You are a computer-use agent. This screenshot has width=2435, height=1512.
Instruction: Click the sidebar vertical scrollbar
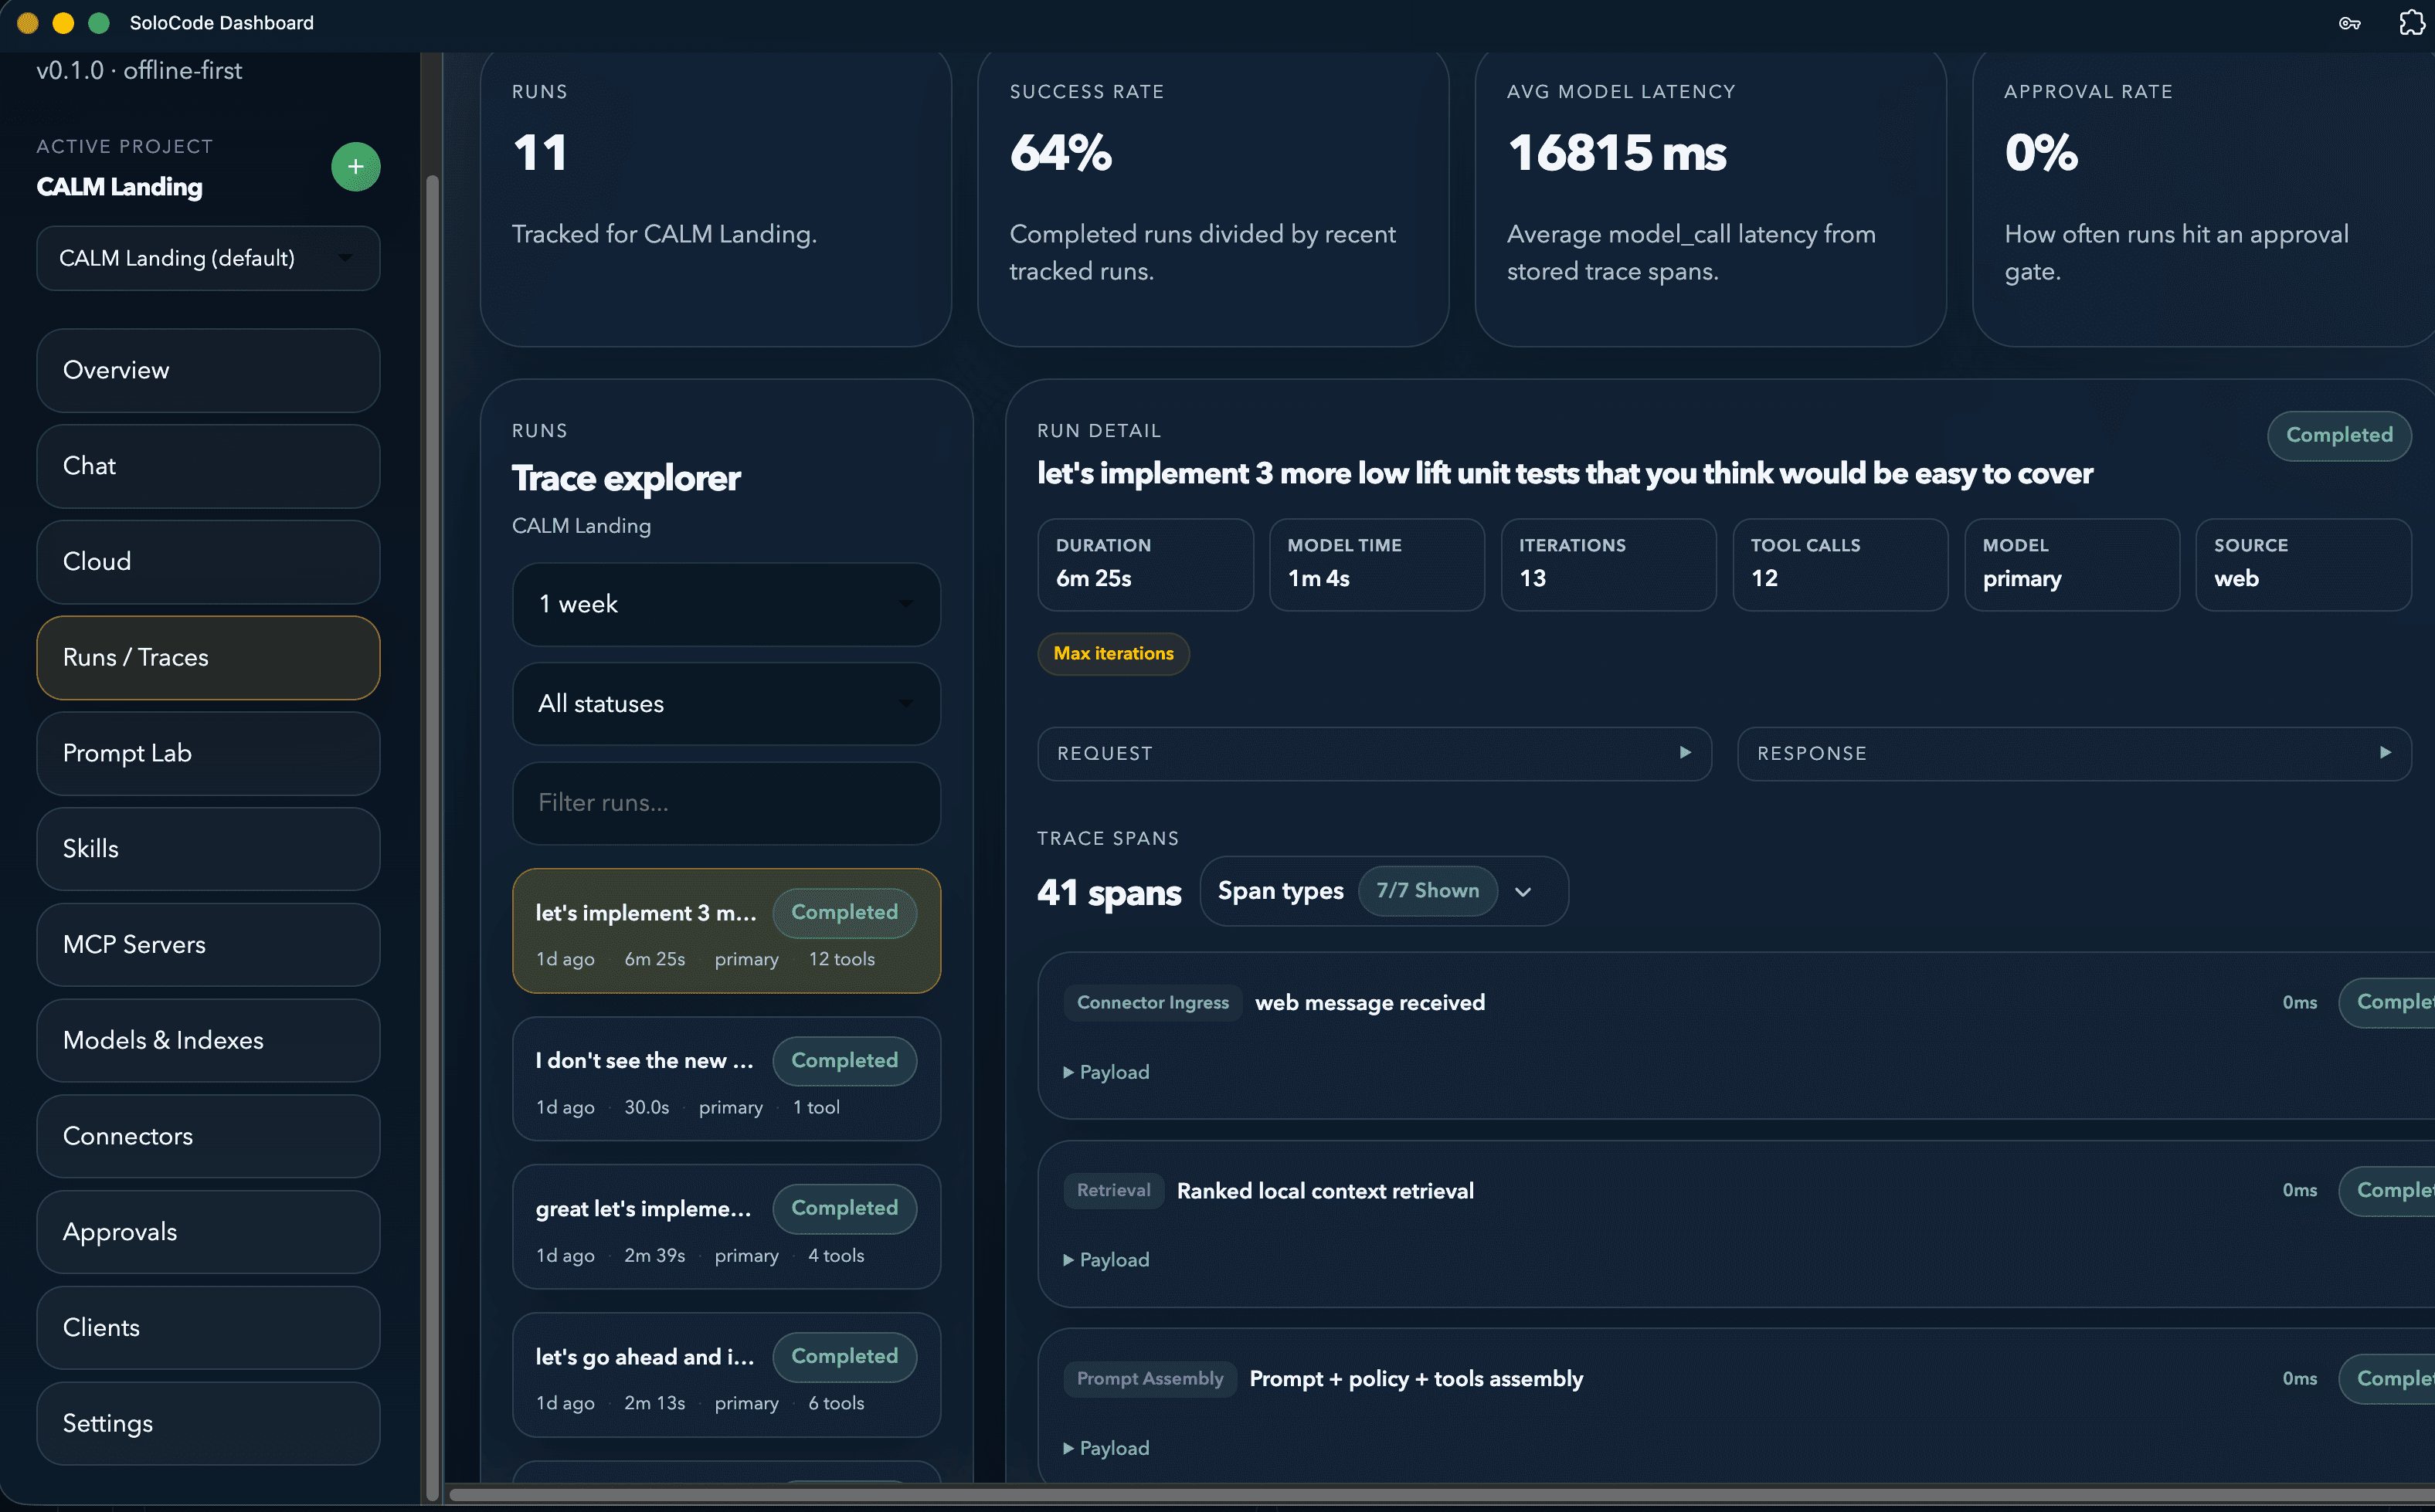[x=432, y=838]
